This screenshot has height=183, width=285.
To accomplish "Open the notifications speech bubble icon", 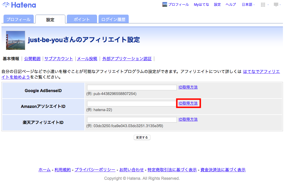I will tap(276, 5).
